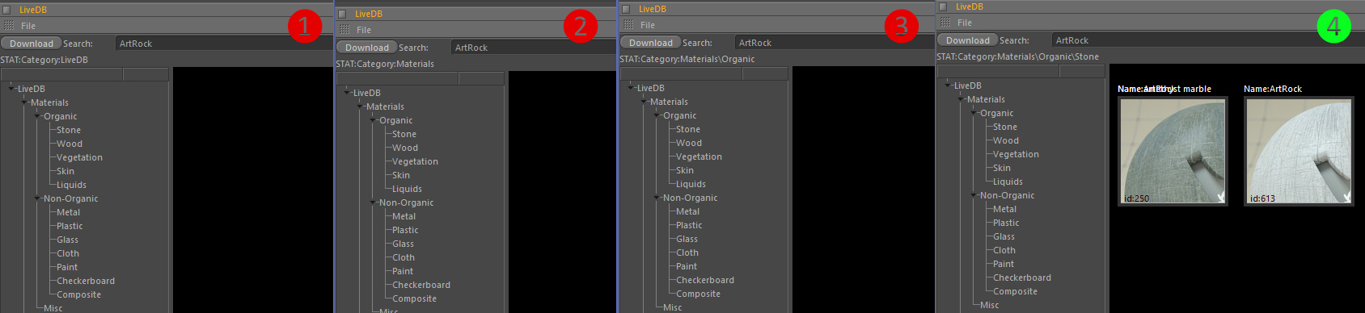Viewport: 1365px width, 313px height.
Task: Open the Amethyst marble material thumbnail
Action: 1173,151
